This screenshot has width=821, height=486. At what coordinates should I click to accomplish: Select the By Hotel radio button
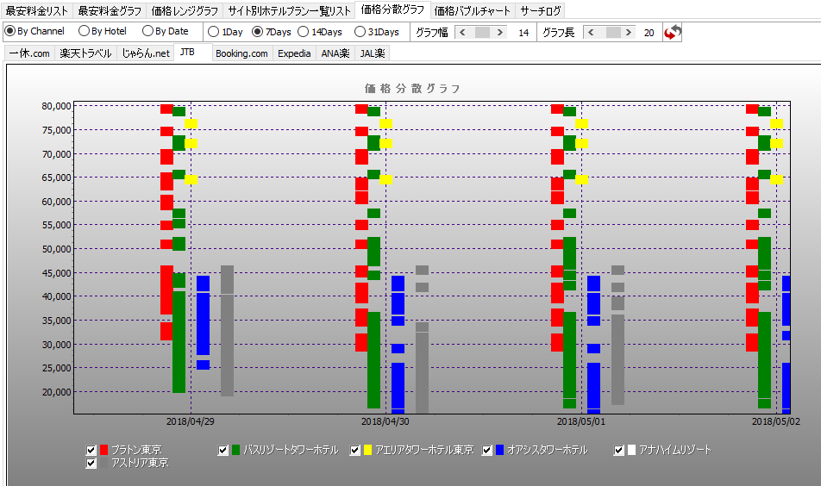click(x=85, y=31)
